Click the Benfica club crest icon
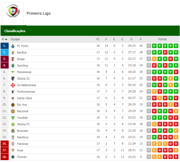Viewport: 180px width, 162px height. tap(13, 52)
